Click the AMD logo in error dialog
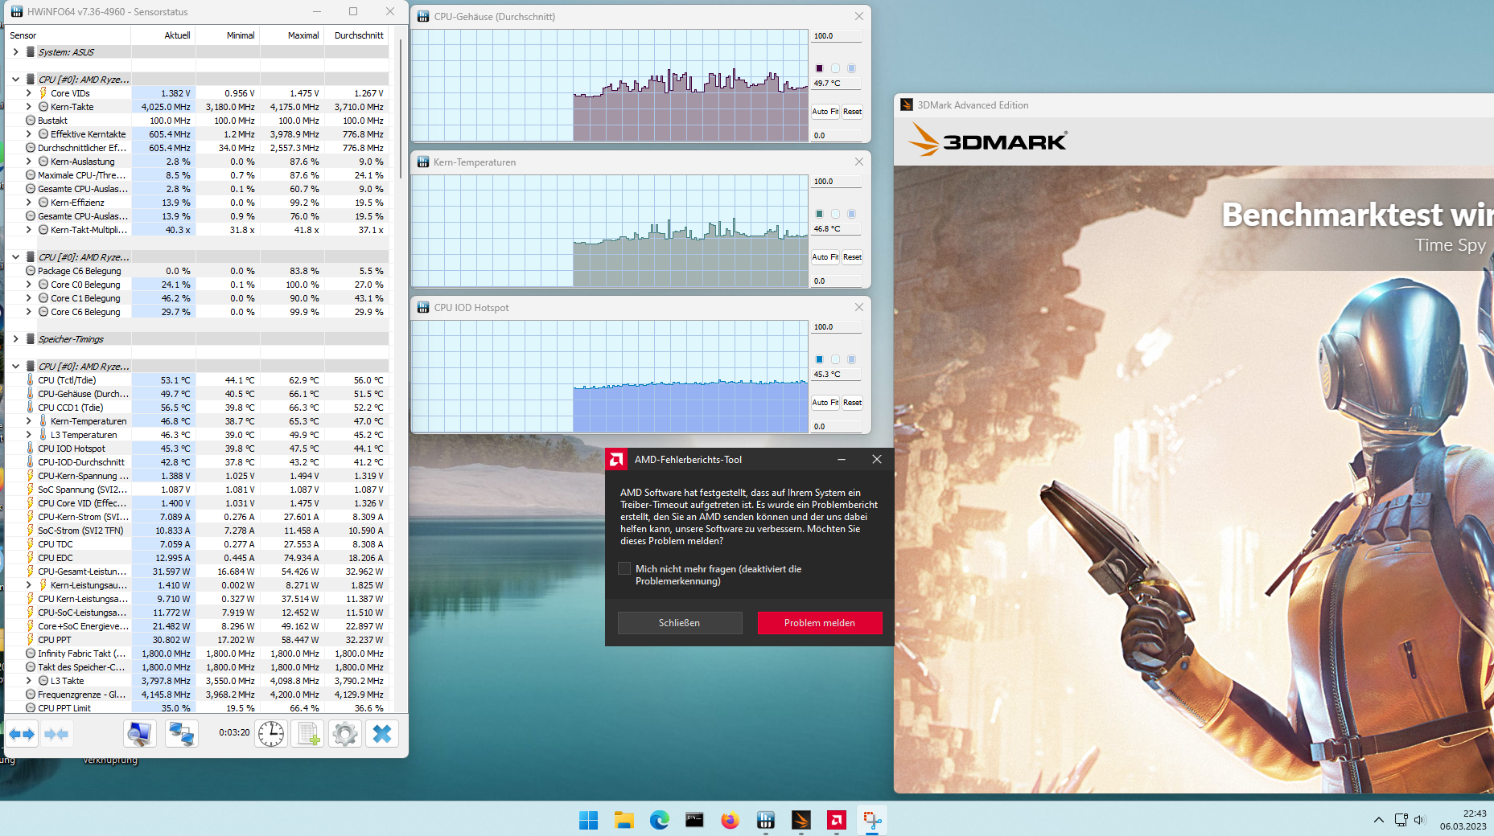Viewport: 1494px width, 836px height. pos(617,460)
